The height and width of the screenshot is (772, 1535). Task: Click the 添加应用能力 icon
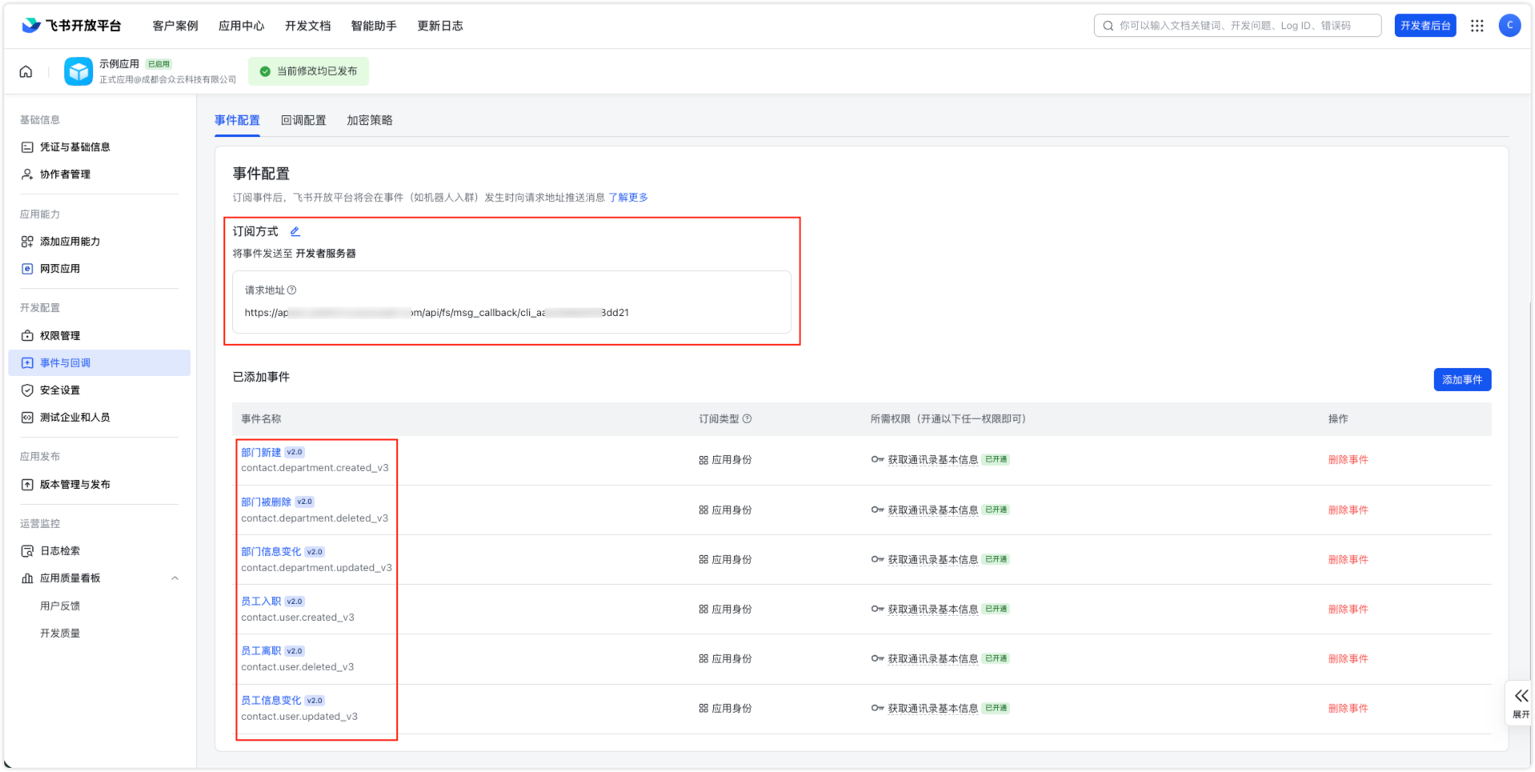27,242
